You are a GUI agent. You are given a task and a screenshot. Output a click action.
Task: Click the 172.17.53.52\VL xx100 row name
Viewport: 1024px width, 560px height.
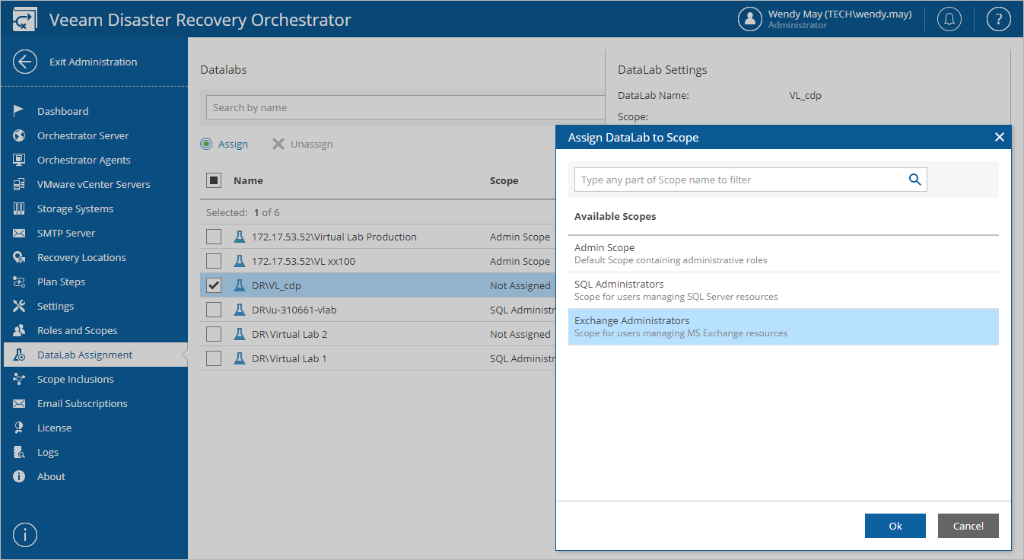coord(304,261)
